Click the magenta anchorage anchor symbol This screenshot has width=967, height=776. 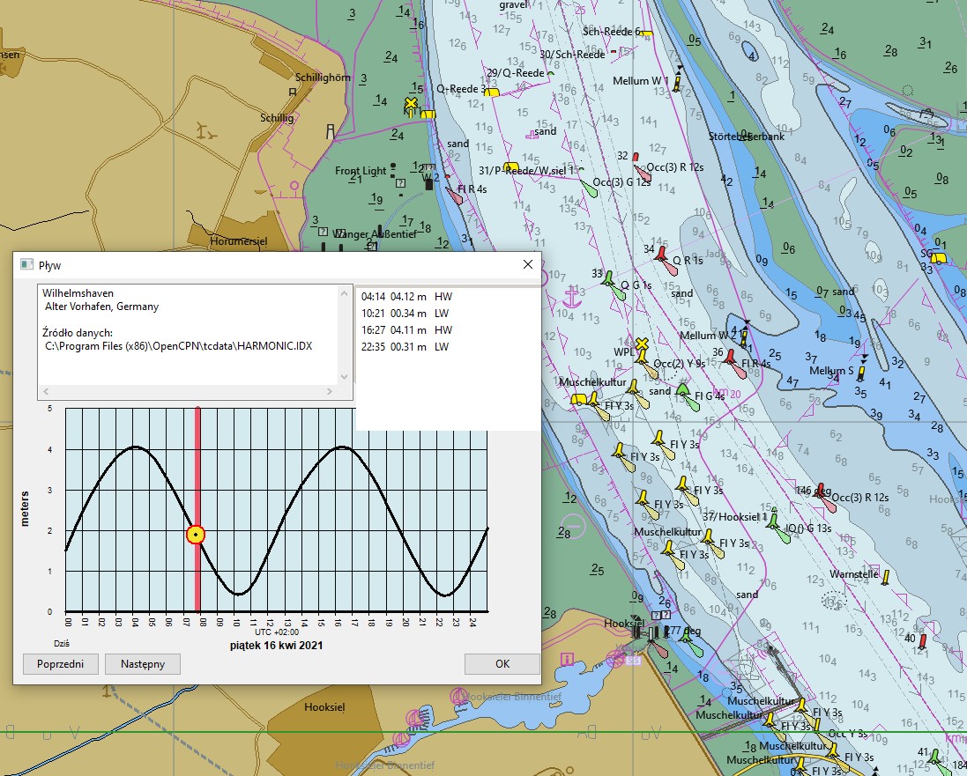(573, 298)
